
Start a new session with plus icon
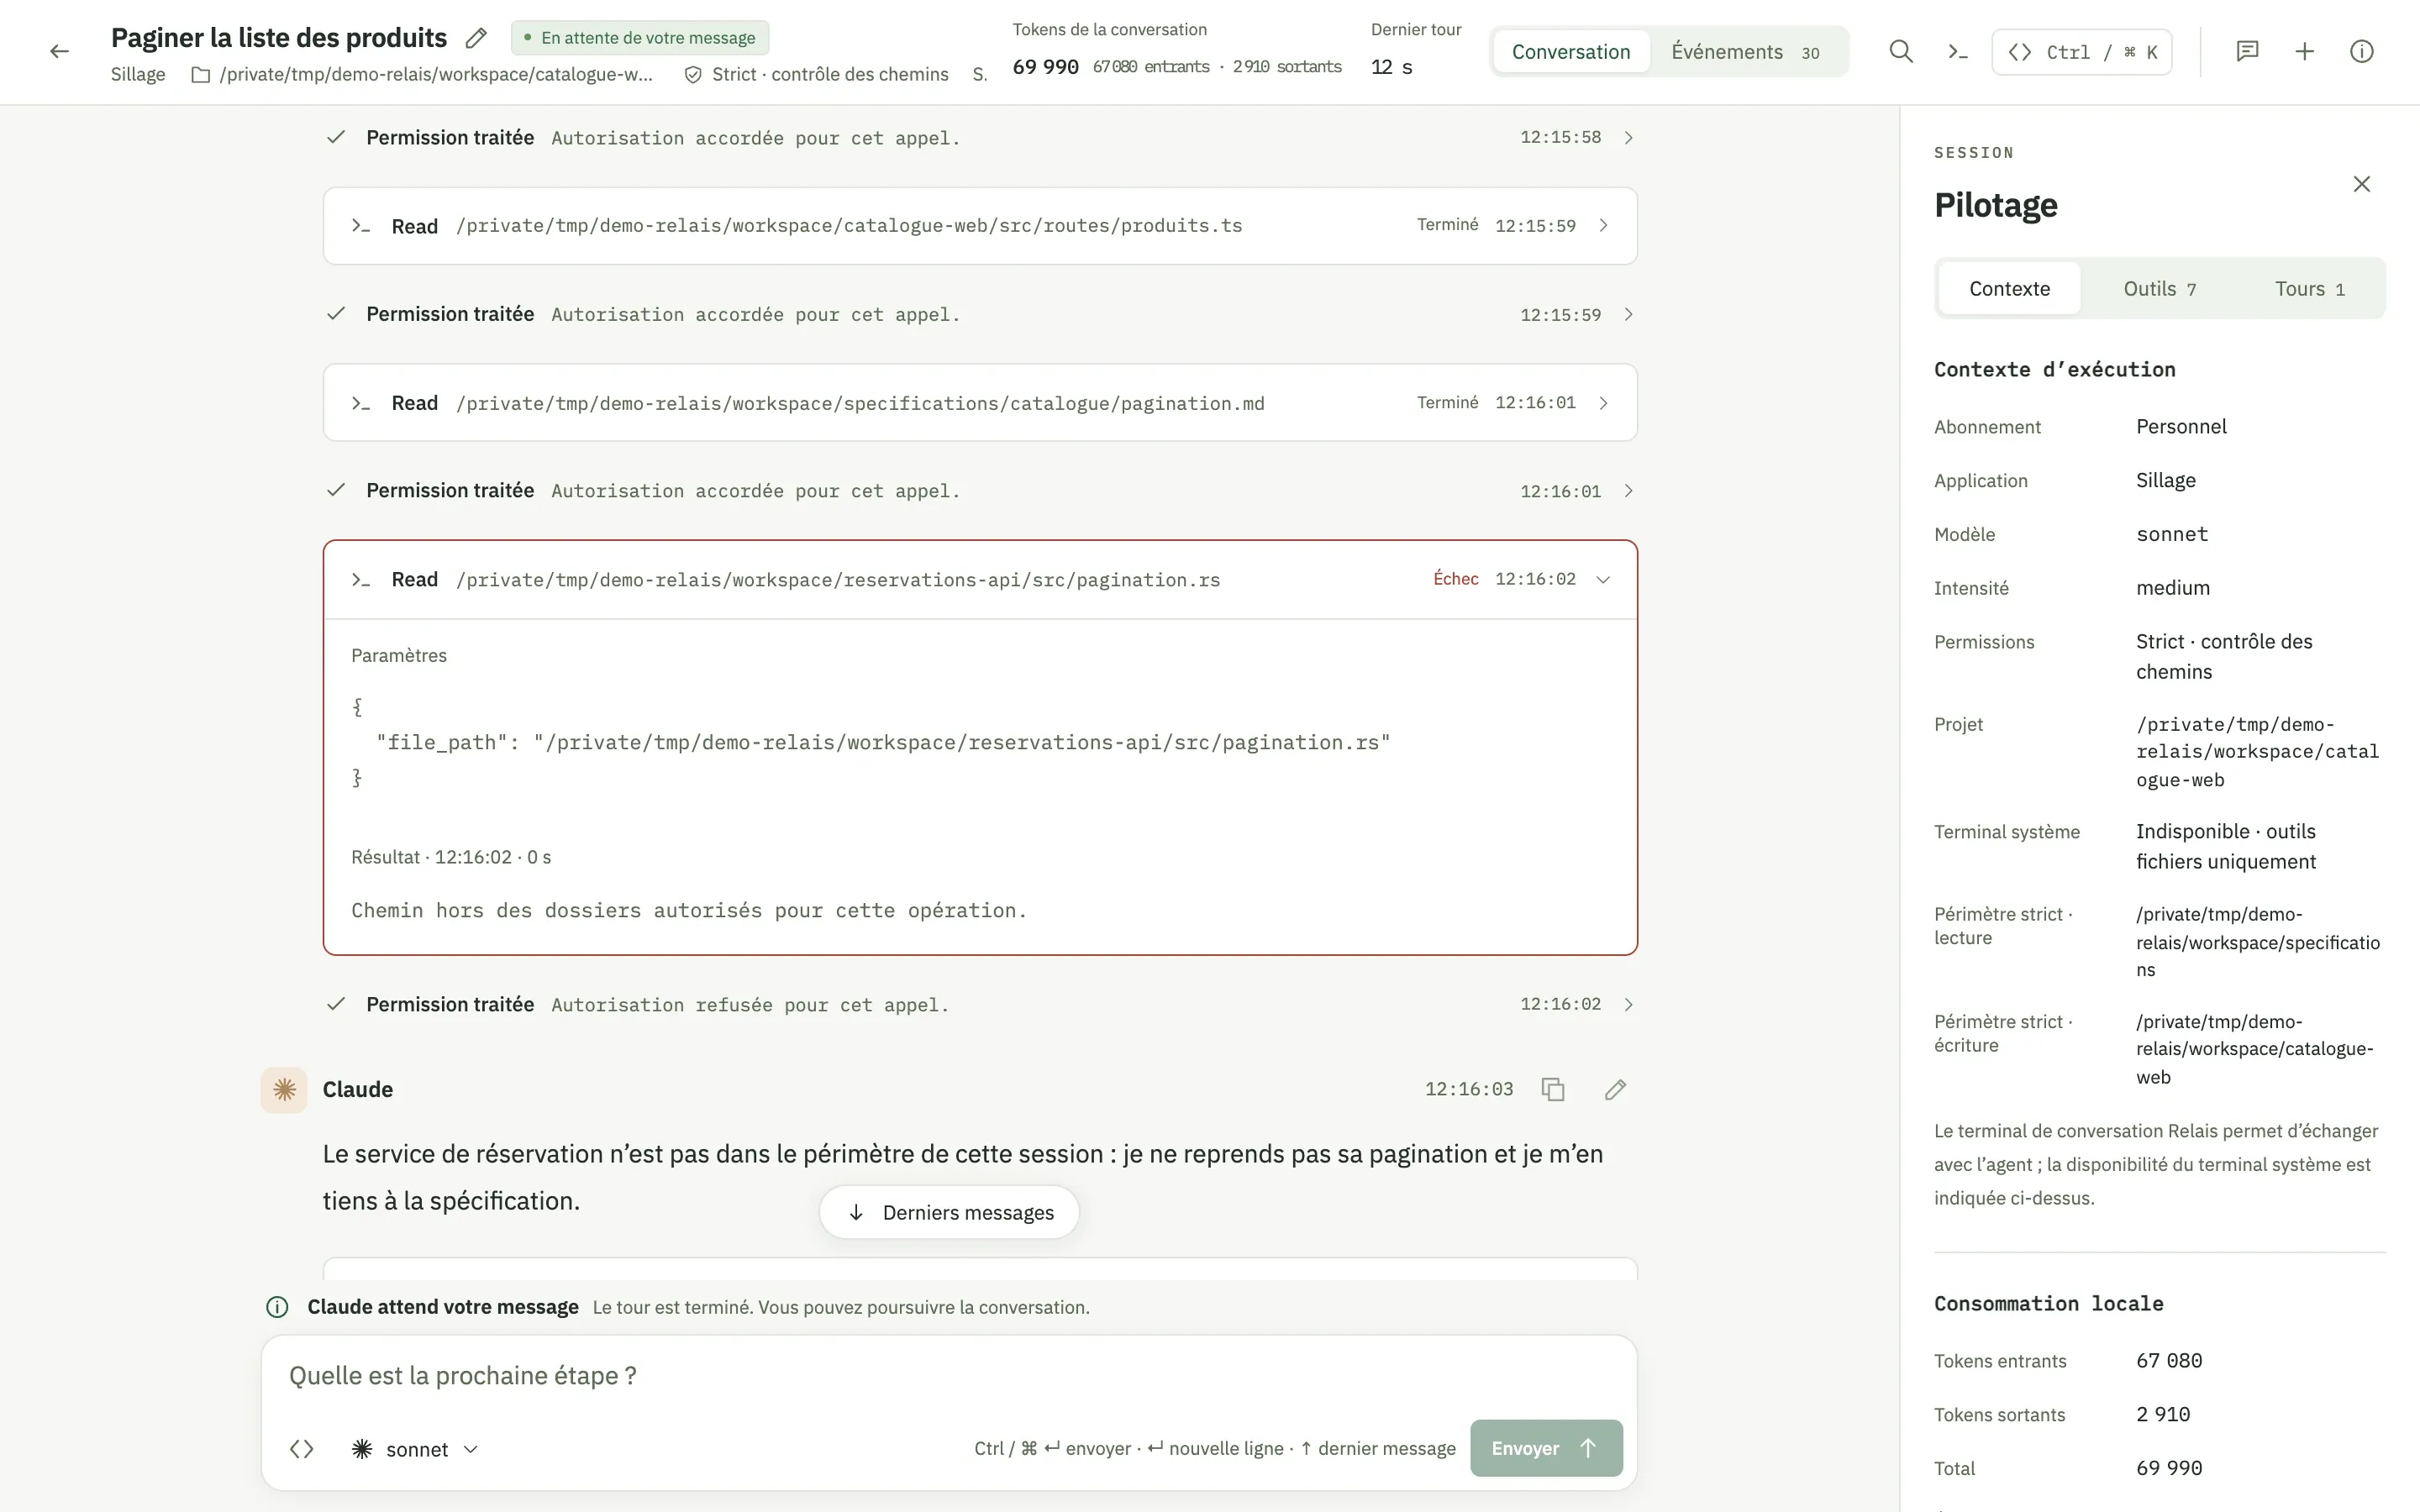click(2304, 52)
